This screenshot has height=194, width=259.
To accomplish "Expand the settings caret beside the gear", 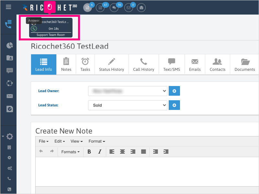I will pos(3,136).
